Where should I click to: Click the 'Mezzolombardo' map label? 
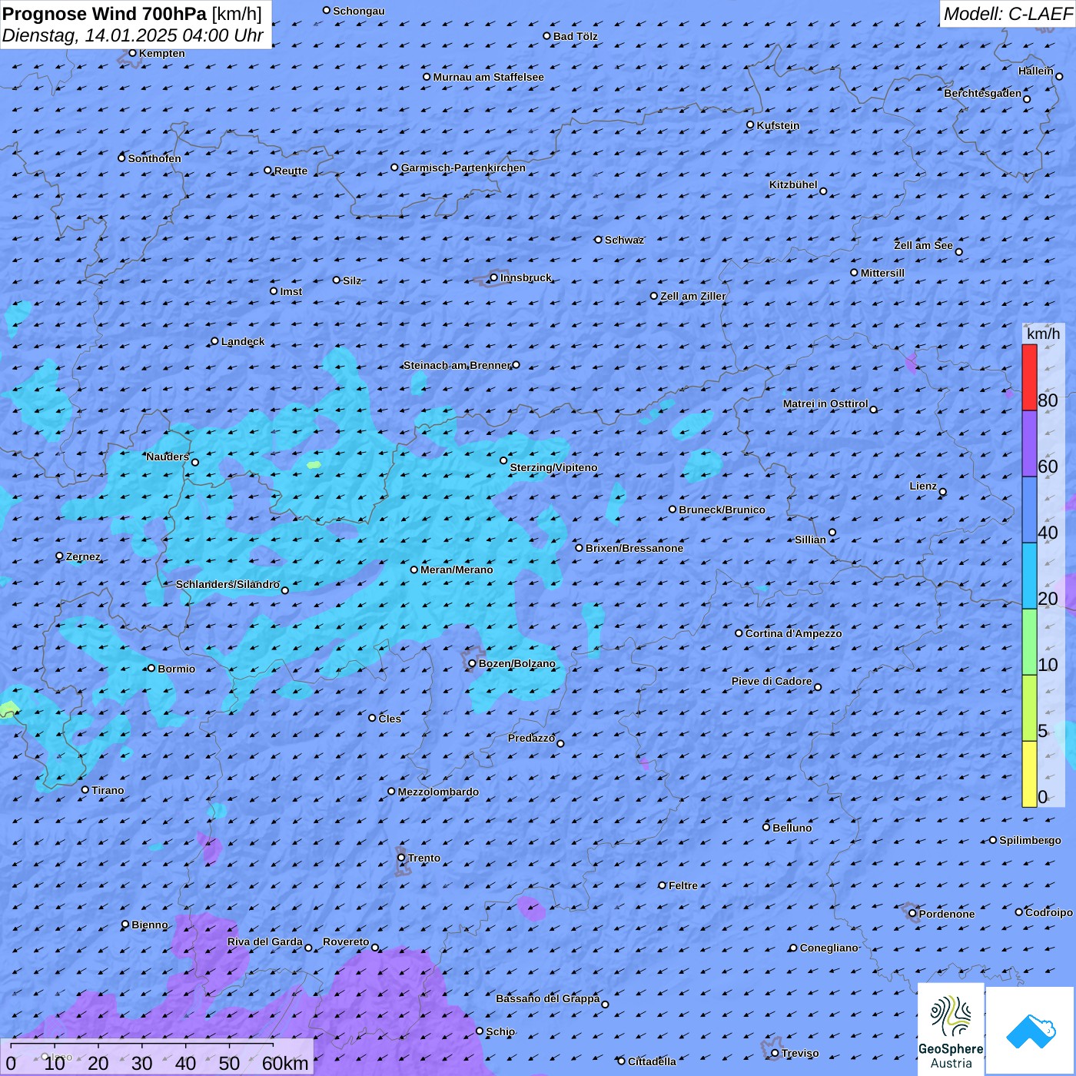(438, 792)
